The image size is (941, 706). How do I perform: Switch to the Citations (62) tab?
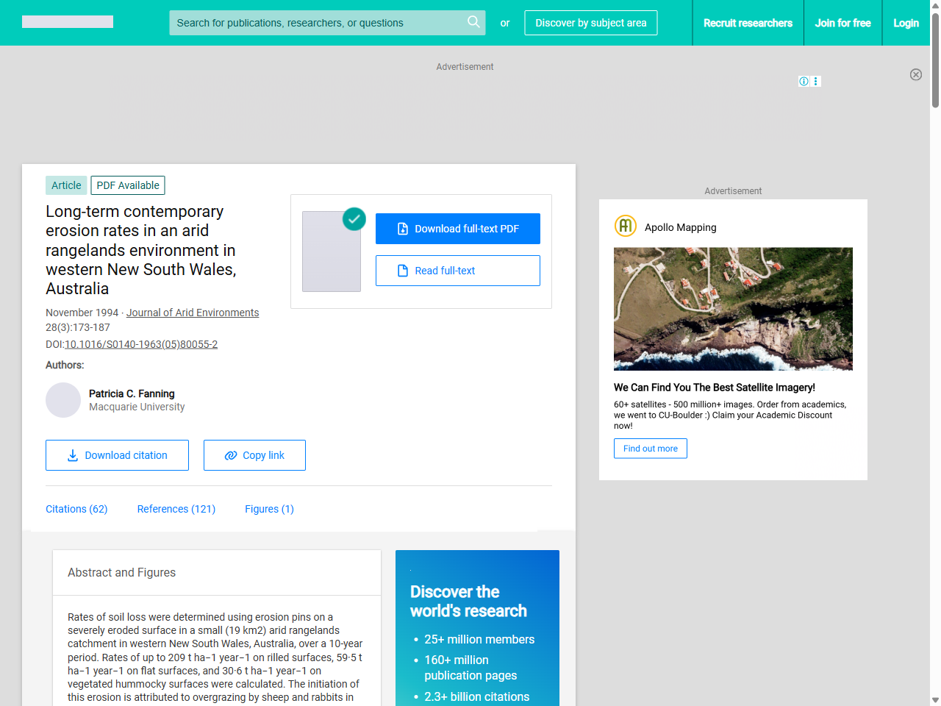click(x=76, y=509)
